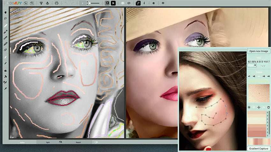The width and height of the screenshot is (271, 152).
Task: Toggle the eye preview visibility icon
Action: tap(123, 3)
